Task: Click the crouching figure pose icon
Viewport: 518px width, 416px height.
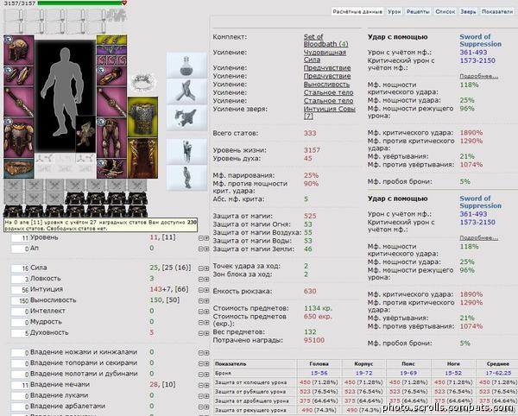Action: (186, 178)
